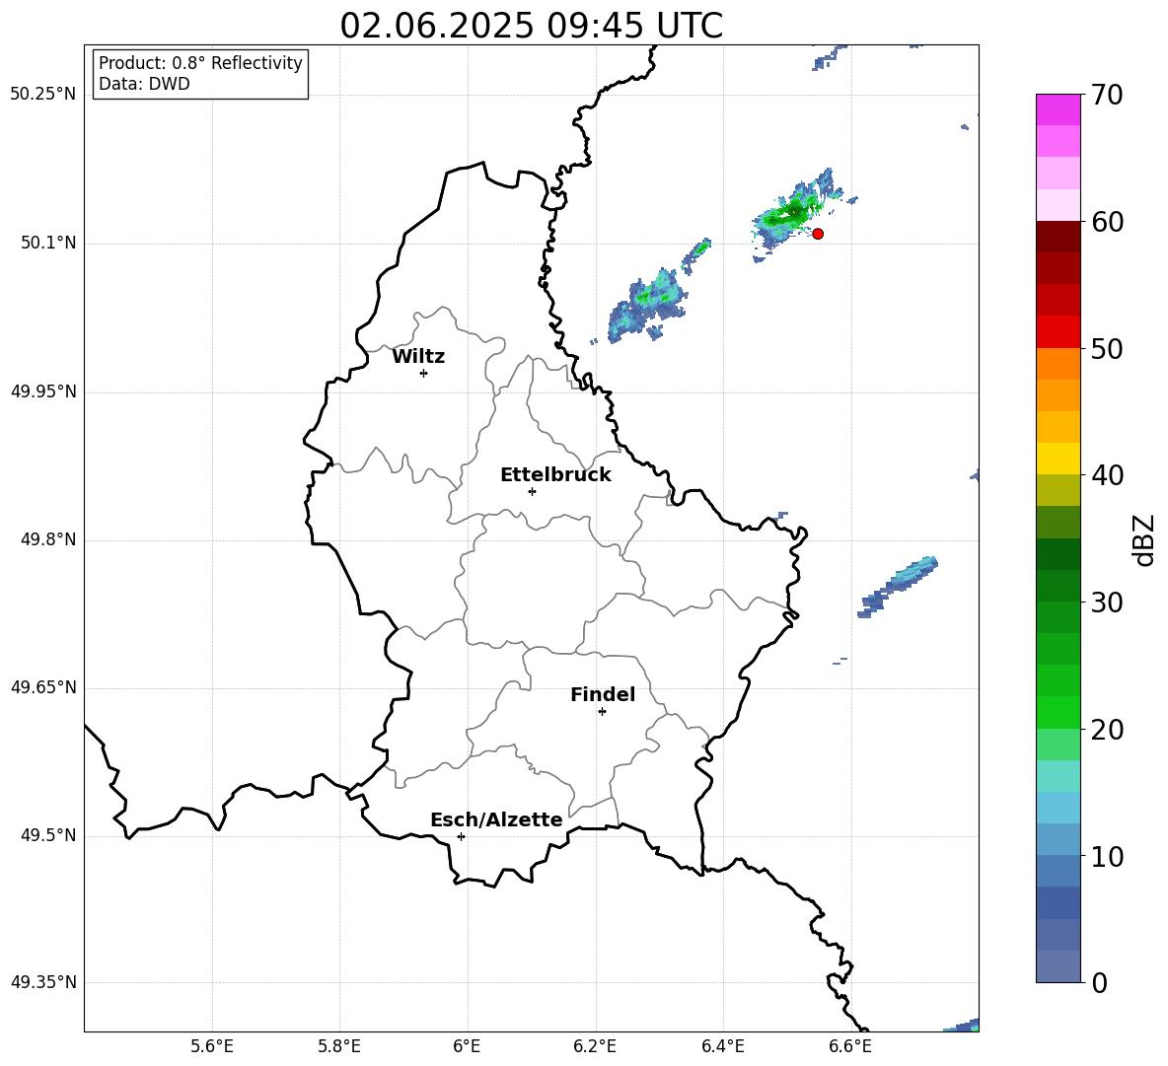Click the colorbar tick label 70
The width and height of the screenshot is (1168, 1066).
tap(1107, 95)
